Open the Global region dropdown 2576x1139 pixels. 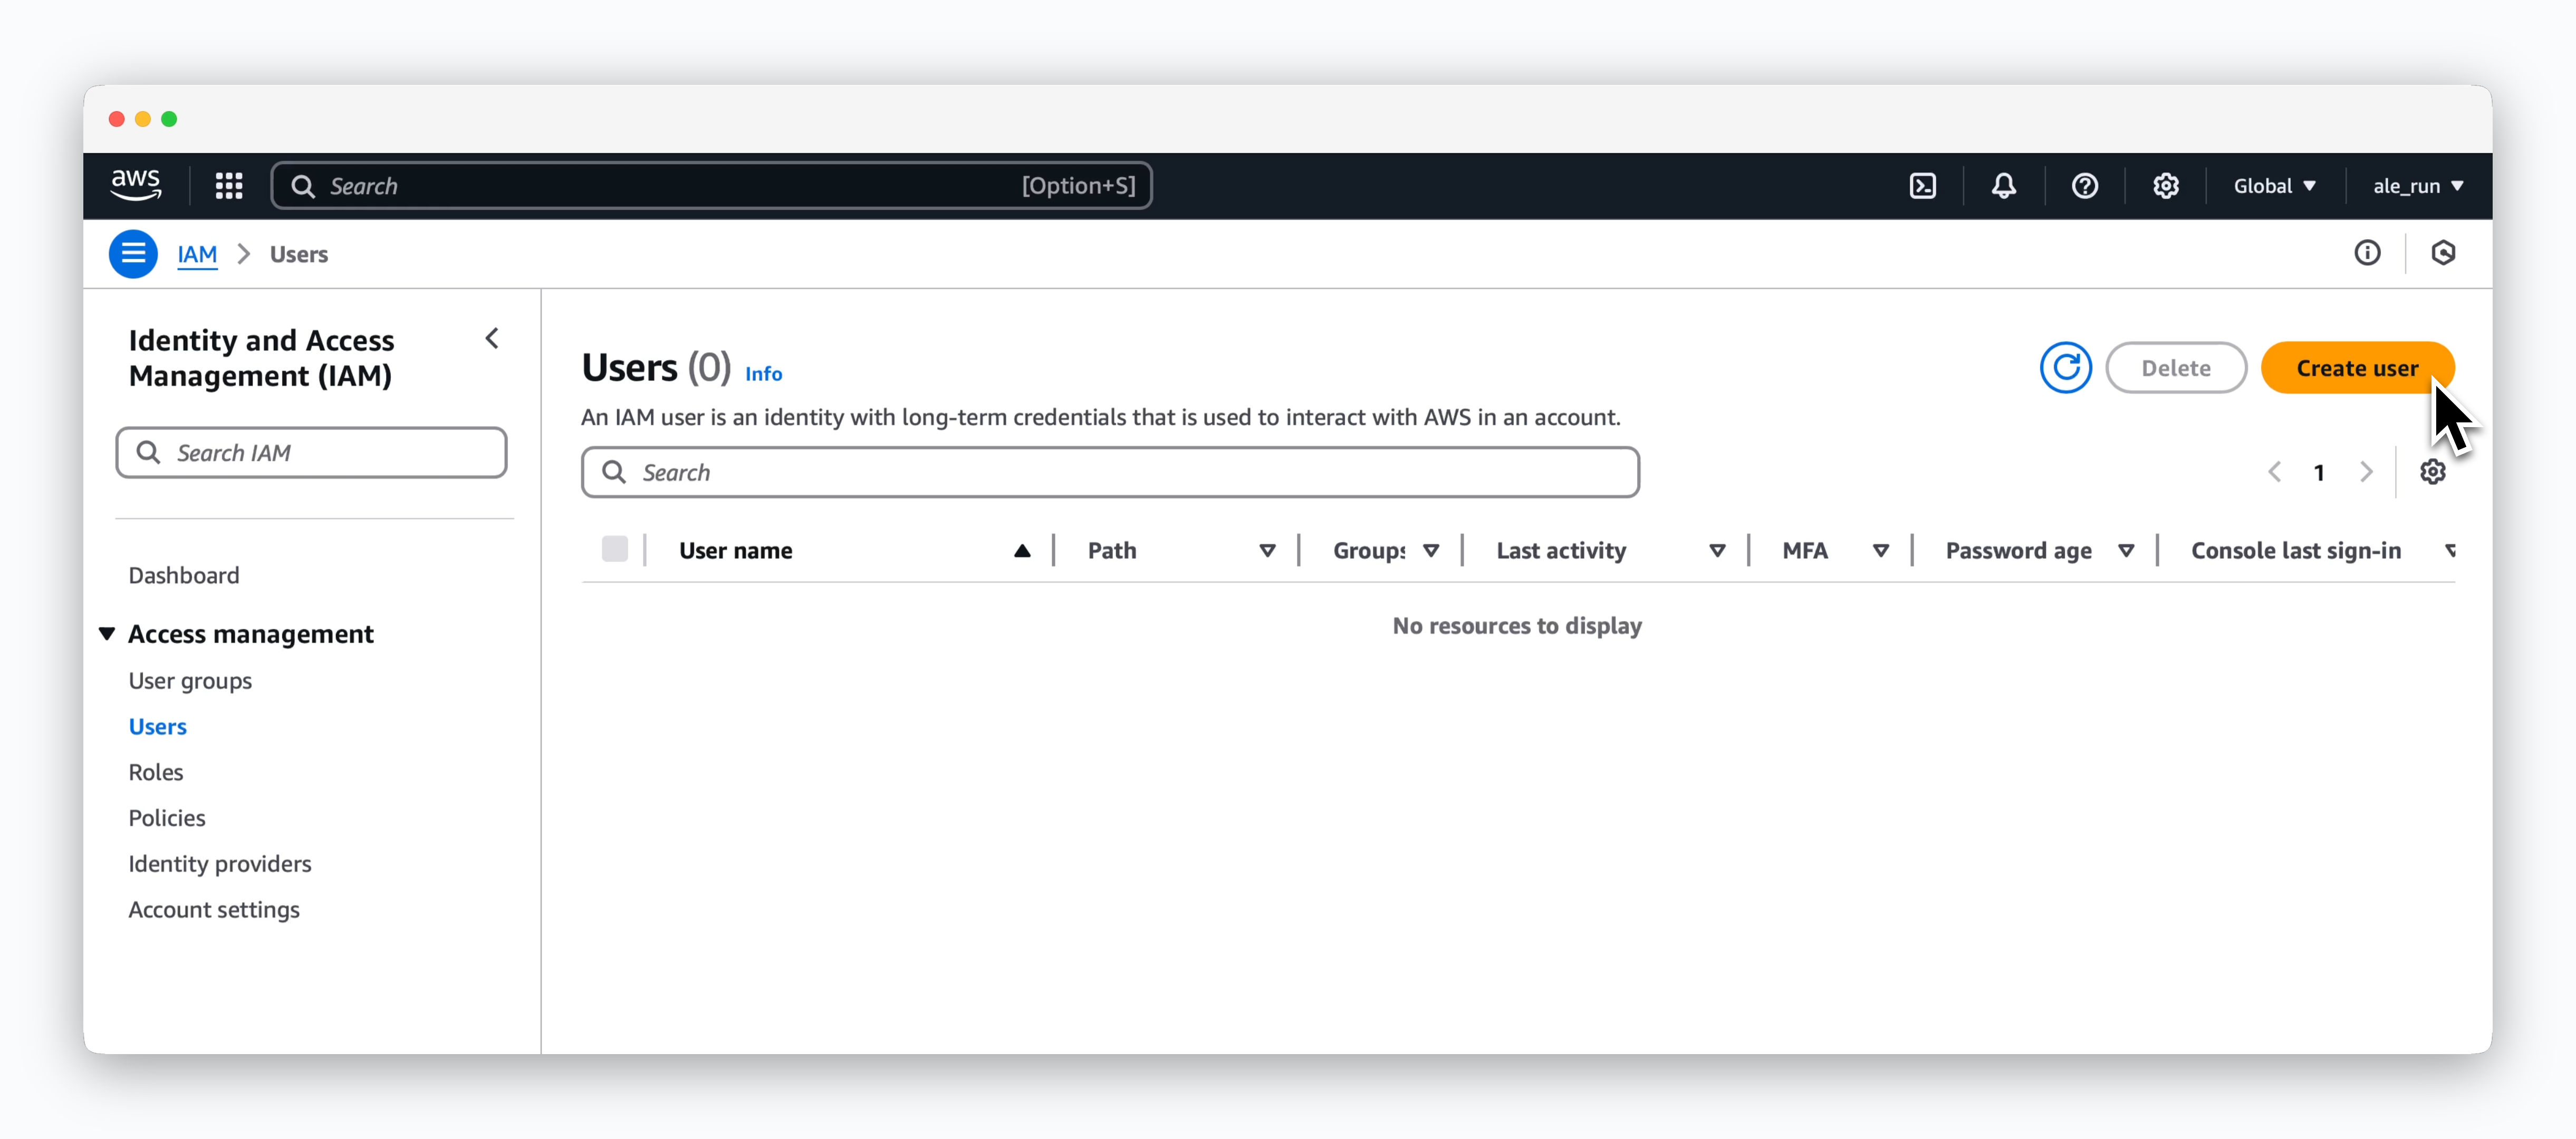[x=2275, y=186]
